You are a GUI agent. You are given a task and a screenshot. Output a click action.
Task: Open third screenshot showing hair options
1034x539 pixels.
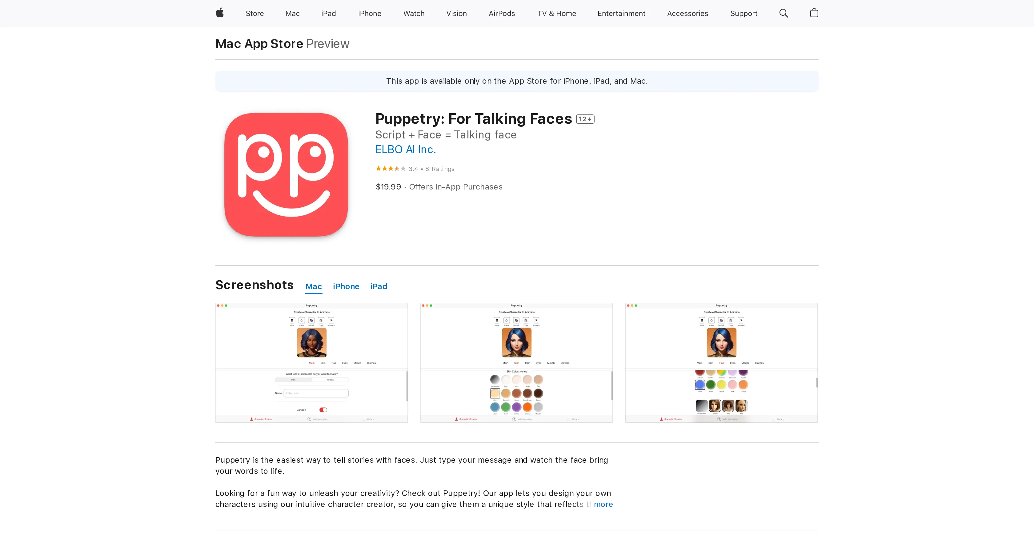(721, 362)
